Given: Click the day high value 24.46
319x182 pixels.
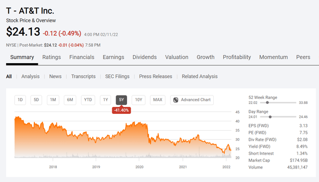Looking at the screenshot, I should tap(303, 117).
